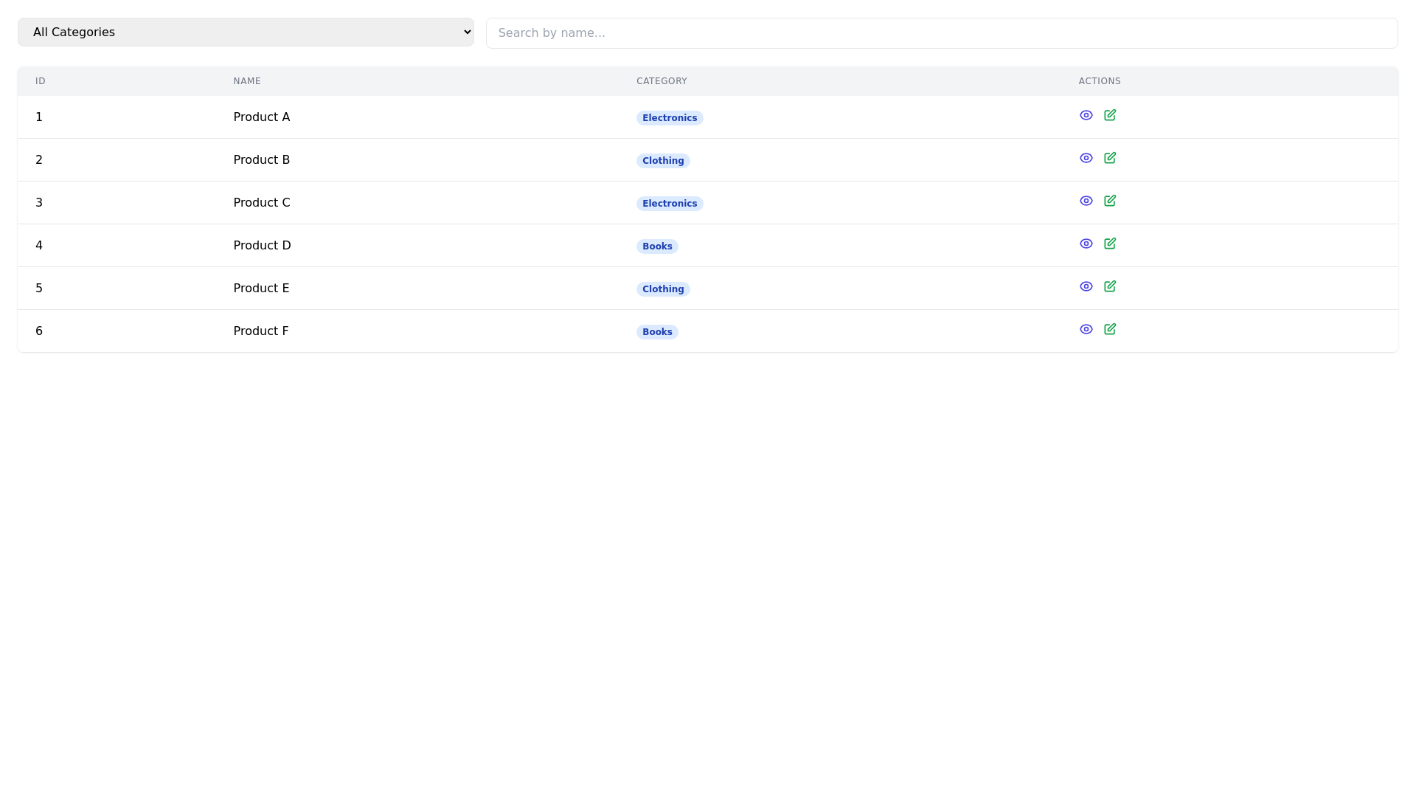The width and height of the screenshot is (1416, 797).
Task: Select the Books tag for Product D
Action: tap(656, 246)
